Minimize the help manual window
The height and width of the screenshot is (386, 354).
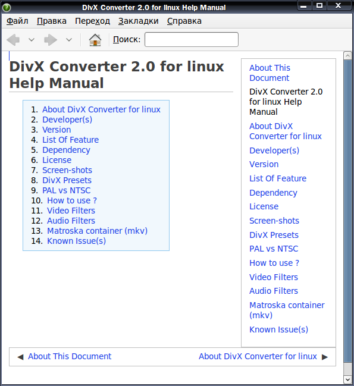[304, 6]
